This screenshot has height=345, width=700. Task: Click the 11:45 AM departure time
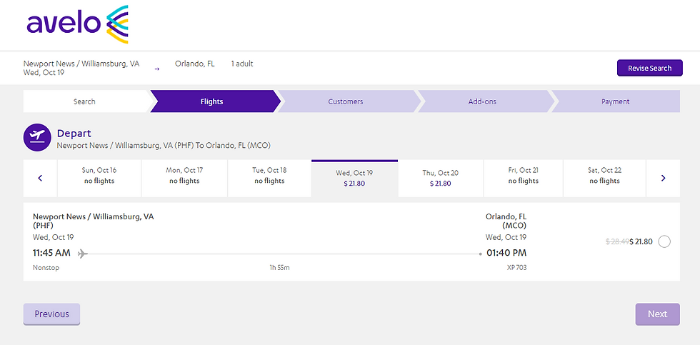pos(51,253)
